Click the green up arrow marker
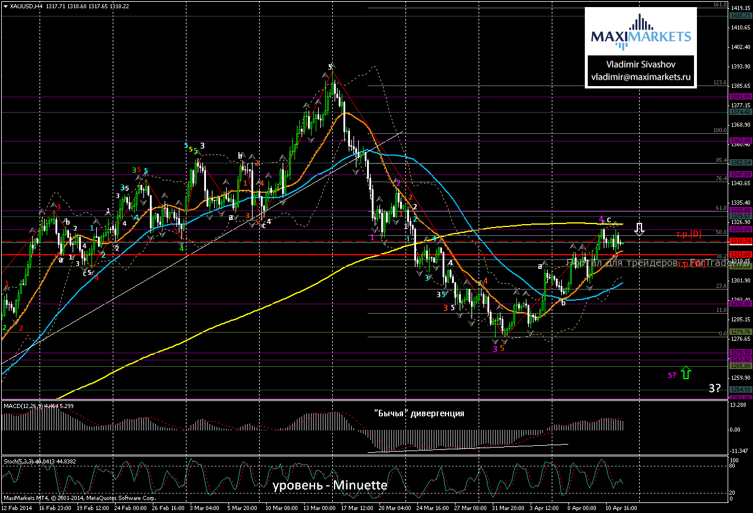The image size is (753, 513). pos(686,373)
